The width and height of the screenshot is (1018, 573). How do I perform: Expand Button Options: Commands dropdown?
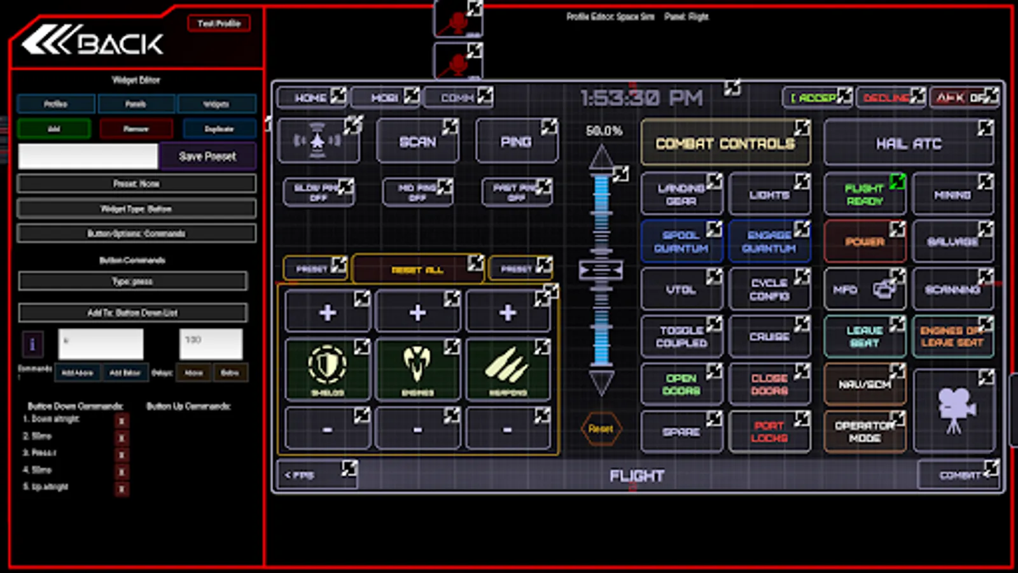coord(136,233)
